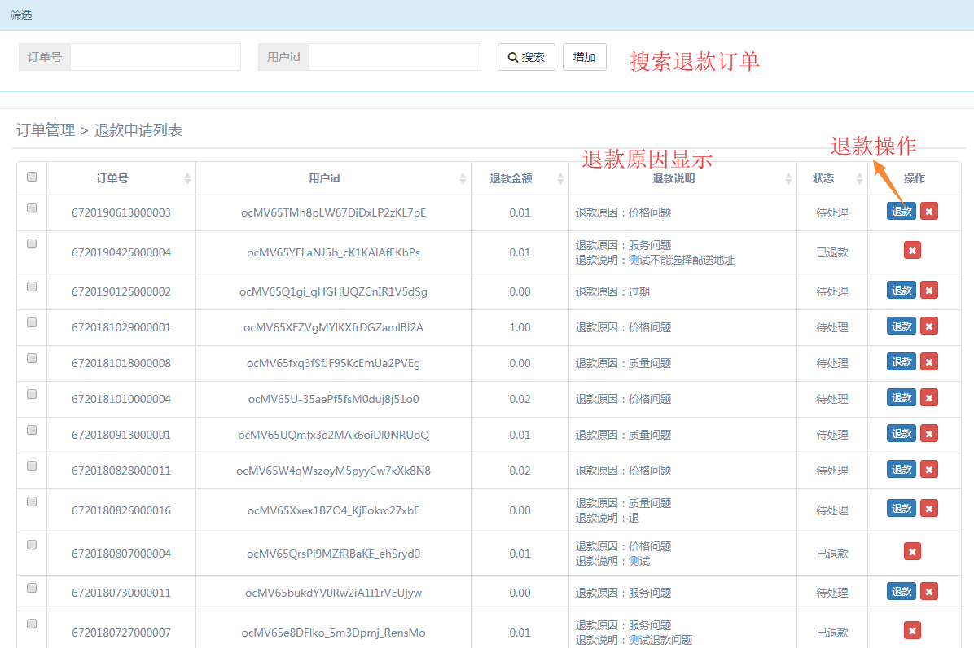This screenshot has height=648, width=974.
Task: Sort table by 退款金额 column arrows
Action: [x=560, y=179]
